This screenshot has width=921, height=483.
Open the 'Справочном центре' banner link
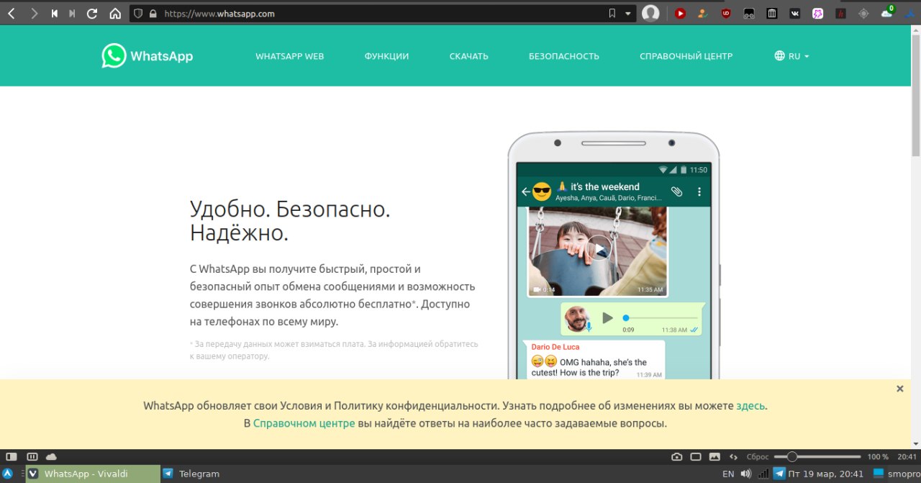point(304,423)
